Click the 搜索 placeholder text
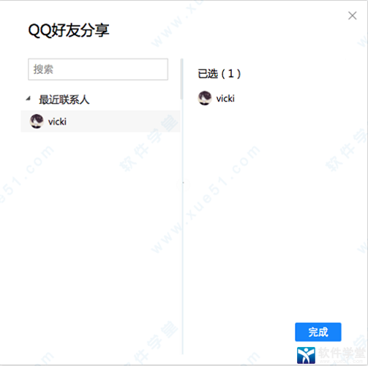Viewport: 368px width, 366px height. point(43,70)
